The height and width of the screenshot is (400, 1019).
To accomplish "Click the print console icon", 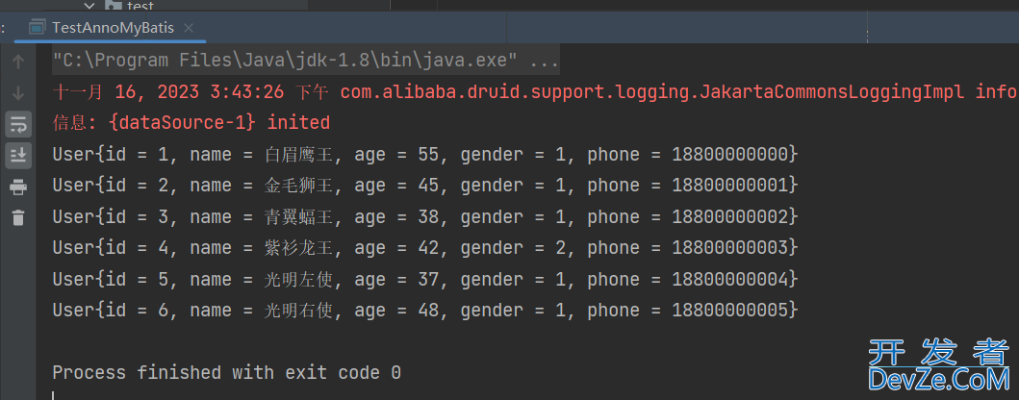I will 18,187.
